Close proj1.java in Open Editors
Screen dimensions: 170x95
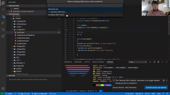[x=10, y=11]
